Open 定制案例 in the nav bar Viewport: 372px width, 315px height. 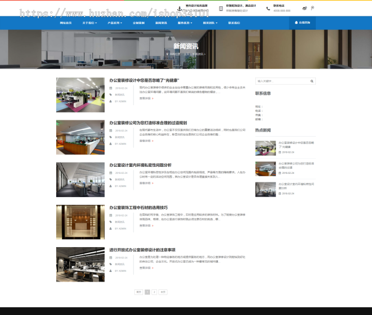pos(138,23)
